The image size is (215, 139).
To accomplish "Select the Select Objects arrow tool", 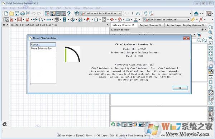I will pos(6,19).
